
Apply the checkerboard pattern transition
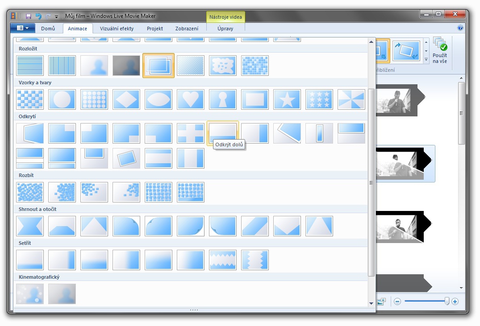point(30,99)
